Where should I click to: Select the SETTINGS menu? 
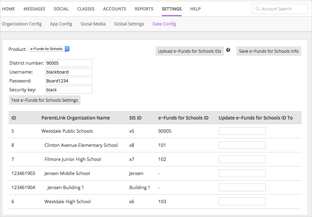coord(172,9)
